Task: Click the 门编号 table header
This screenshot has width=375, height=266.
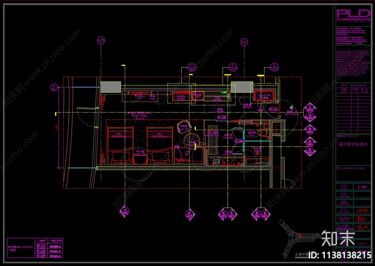Action: coord(41,241)
